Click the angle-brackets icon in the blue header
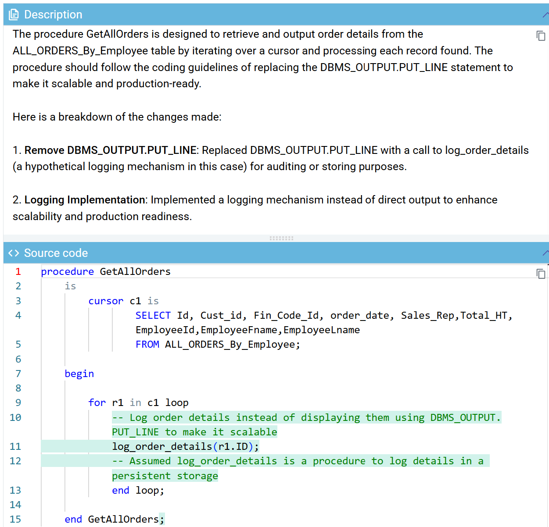This screenshot has width=549, height=527. point(13,253)
